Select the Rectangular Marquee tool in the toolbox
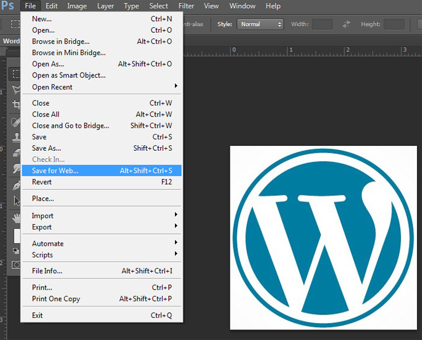This screenshot has width=422, height=340. pyautogui.click(x=16, y=74)
